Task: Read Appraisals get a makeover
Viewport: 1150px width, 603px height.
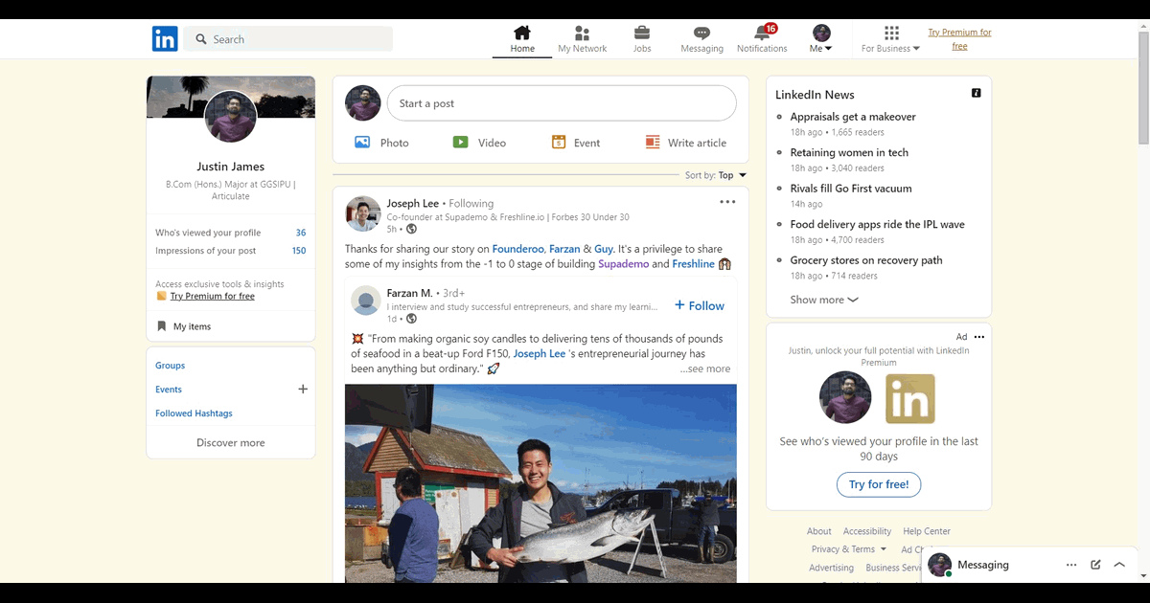Action: (x=853, y=117)
